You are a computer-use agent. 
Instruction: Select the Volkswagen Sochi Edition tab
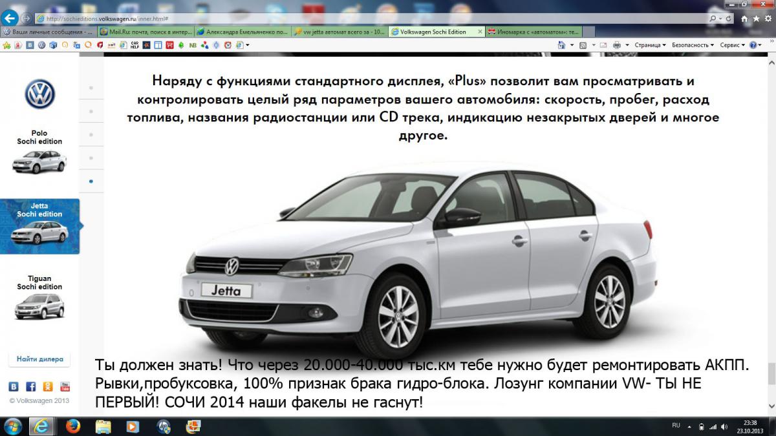[x=438, y=32]
